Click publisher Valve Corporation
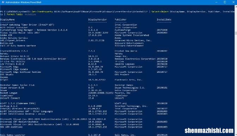The image size is (237, 136). click(x=126, y=90)
